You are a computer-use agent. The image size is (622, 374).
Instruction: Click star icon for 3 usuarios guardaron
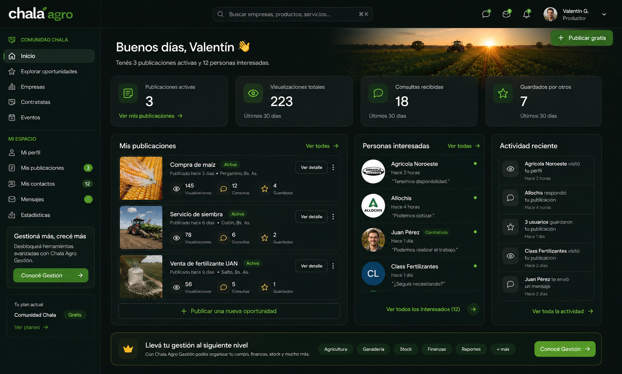510,227
